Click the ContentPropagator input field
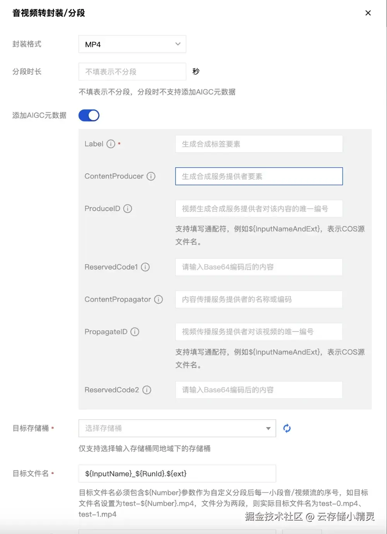The height and width of the screenshot is (534, 387). [259, 299]
